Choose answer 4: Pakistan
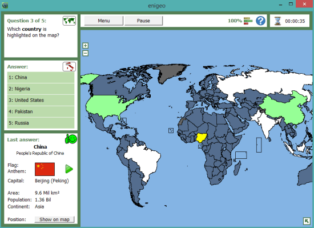Viewport: 314px width, 228px height. click(41, 111)
